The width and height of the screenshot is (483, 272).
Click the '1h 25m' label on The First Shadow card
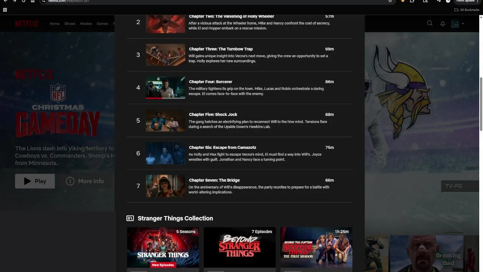click(342, 232)
